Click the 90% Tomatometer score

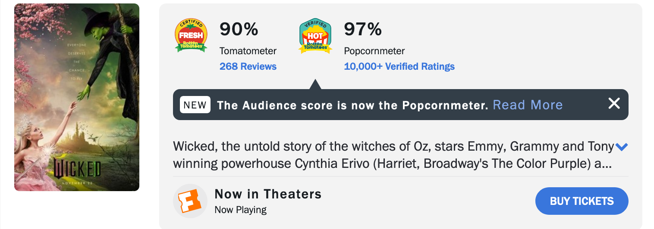tap(239, 29)
